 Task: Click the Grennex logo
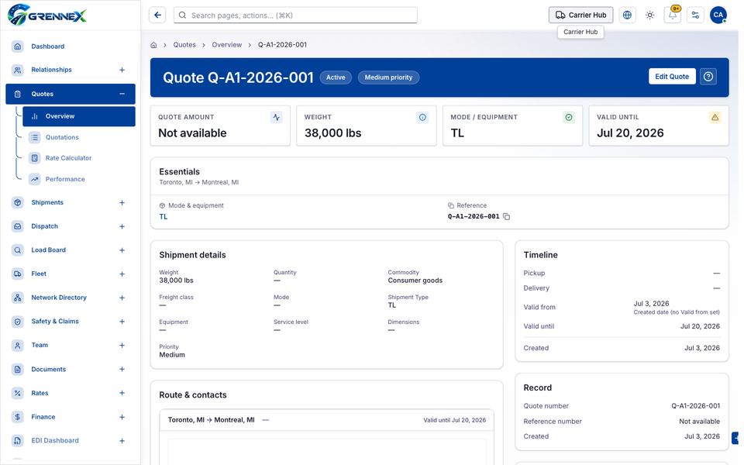pyautogui.click(x=47, y=15)
